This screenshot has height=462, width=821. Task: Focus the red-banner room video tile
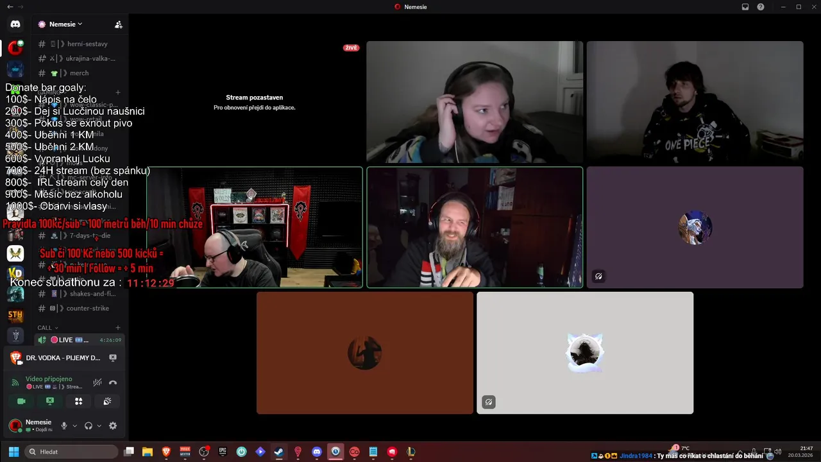click(x=255, y=227)
